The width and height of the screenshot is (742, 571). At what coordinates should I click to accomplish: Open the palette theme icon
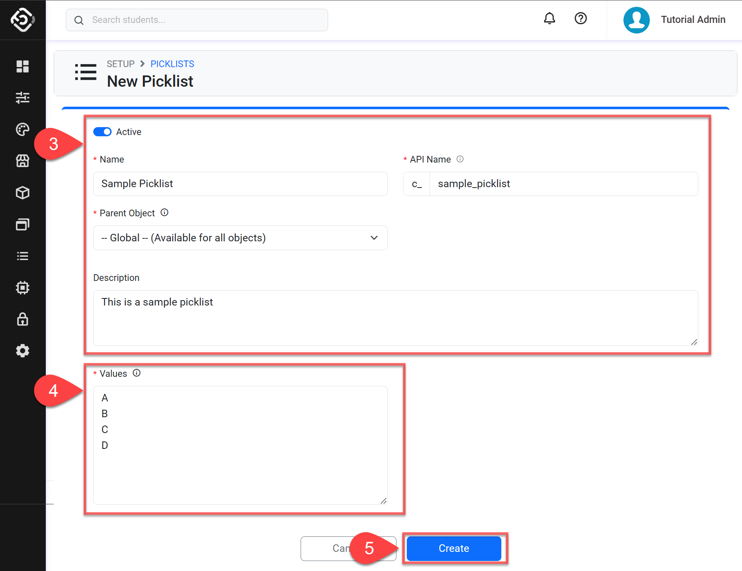click(22, 129)
